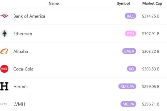Click the pink ETH symbol badge
This screenshot has width=167, height=111.
coord(131,34)
